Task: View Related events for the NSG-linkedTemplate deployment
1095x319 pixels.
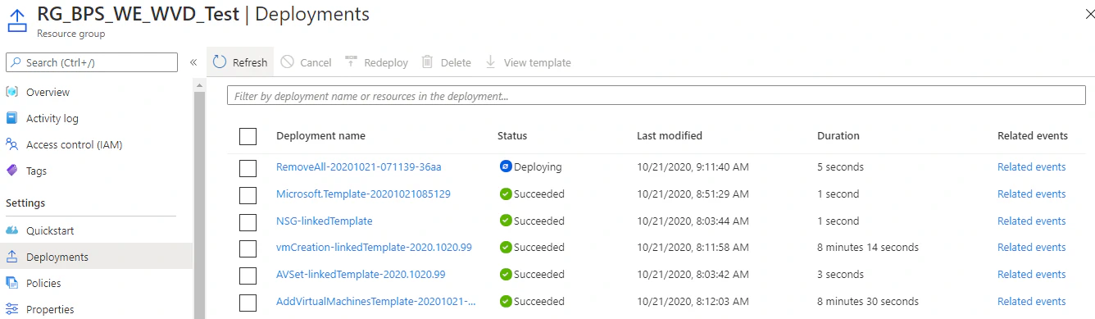Action: (1031, 221)
